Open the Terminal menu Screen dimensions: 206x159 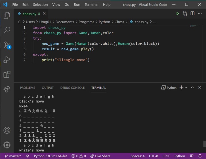(x=91, y=5)
